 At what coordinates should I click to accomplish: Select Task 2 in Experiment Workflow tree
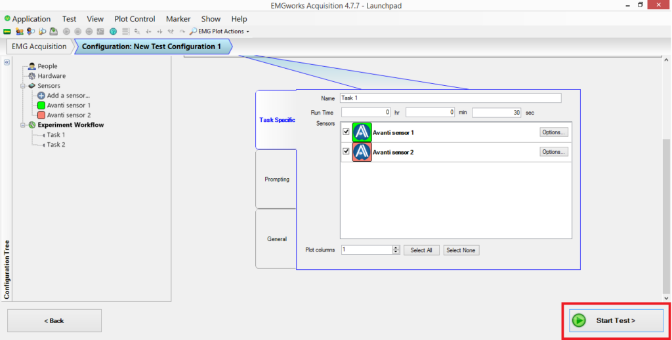click(x=56, y=145)
